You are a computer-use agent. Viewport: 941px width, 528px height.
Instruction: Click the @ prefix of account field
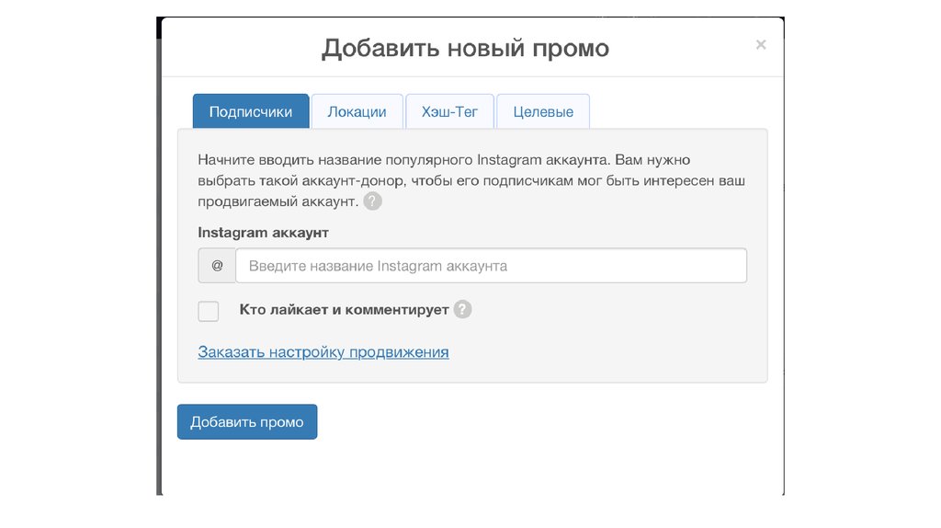tap(217, 266)
